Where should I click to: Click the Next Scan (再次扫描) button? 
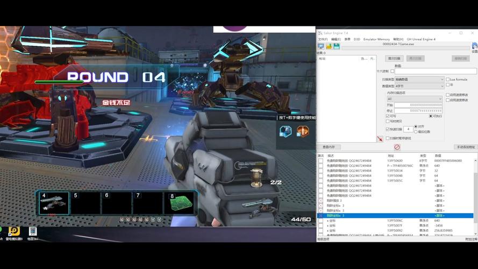(x=415, y=58)
